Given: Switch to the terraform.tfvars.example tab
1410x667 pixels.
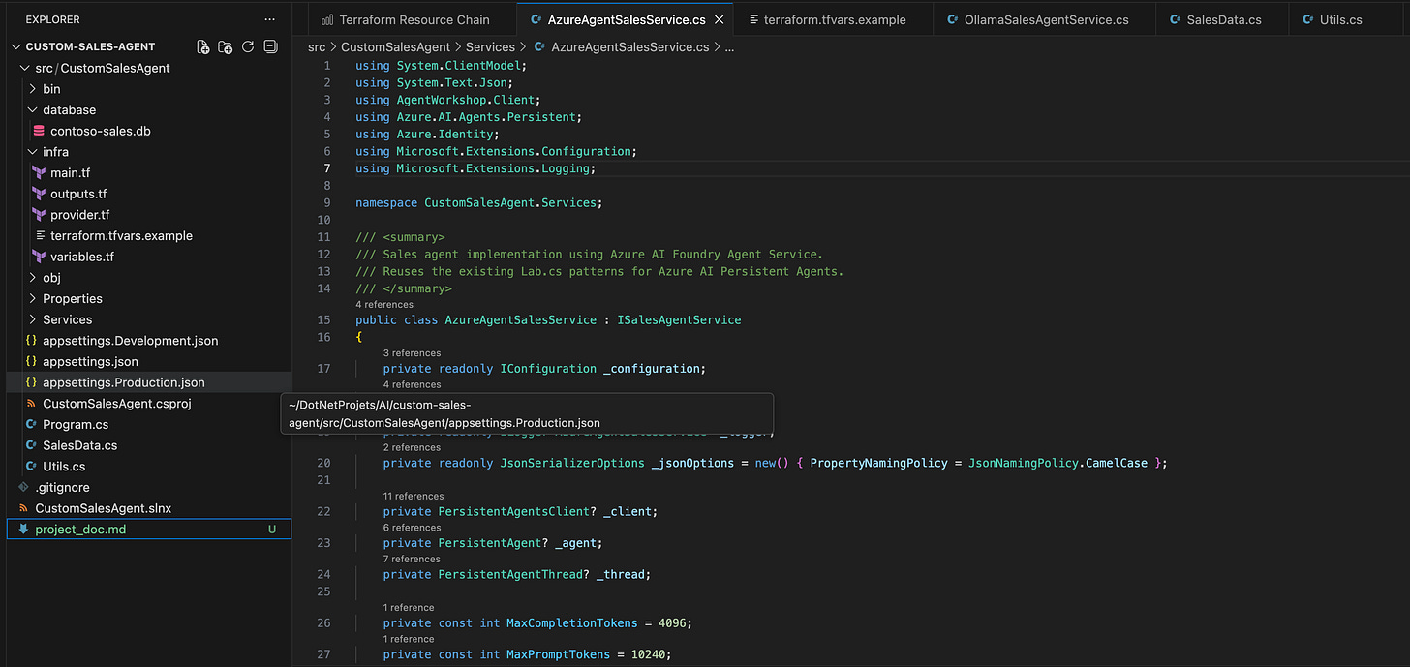Looking at the screenshot, I should click(x=834, y=19).
